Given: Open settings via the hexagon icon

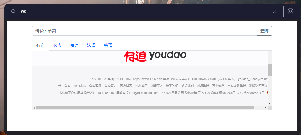Looking at the screenshot, I should 290,11.
